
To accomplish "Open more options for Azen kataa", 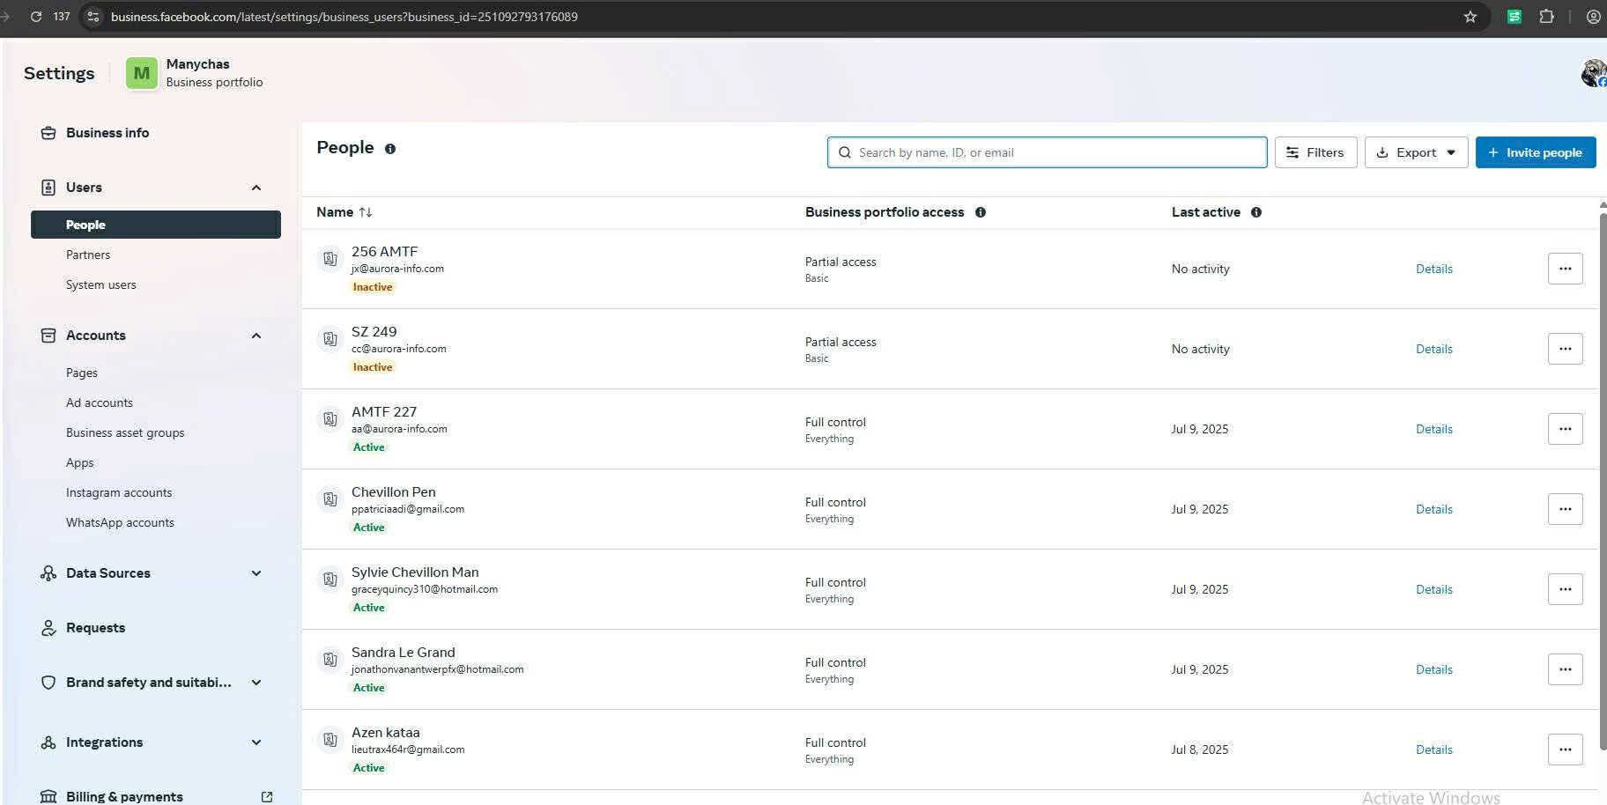I will 1565,750.
